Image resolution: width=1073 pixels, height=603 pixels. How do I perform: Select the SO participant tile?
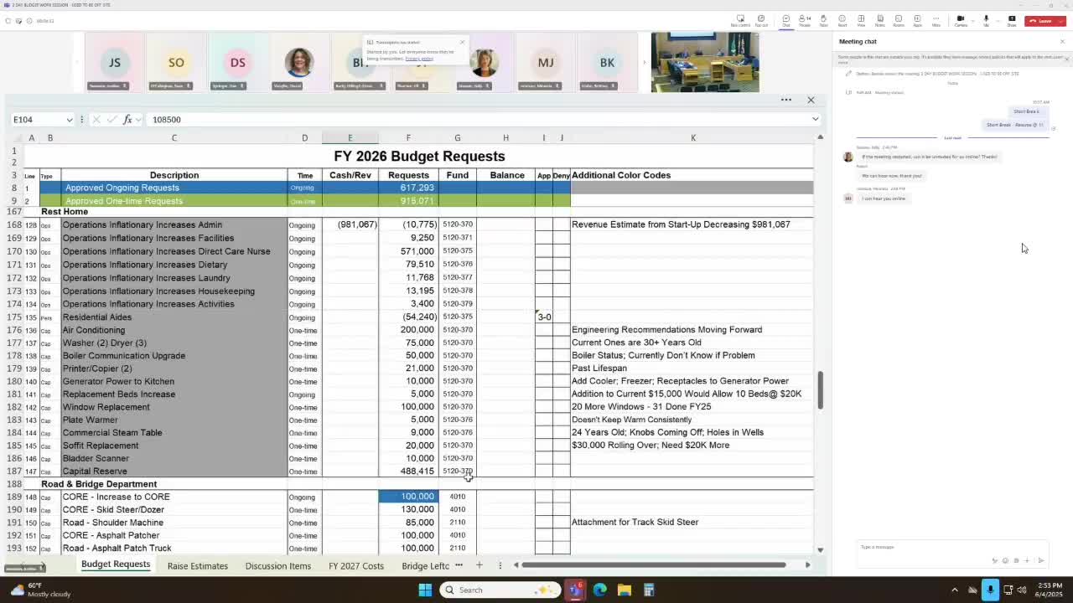pos(176,62)
